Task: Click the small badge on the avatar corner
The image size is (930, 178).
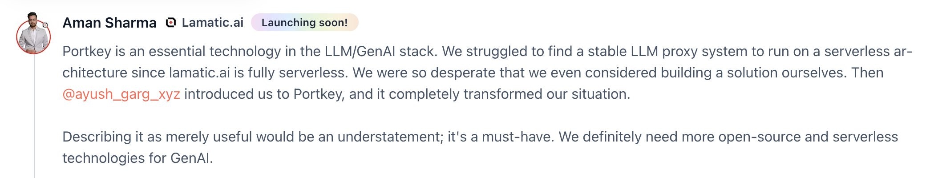Action: tap(45, 25)
